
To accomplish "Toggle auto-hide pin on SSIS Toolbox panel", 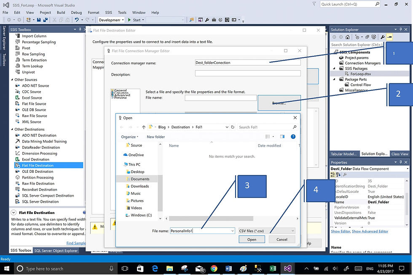I will tap(80, 29).
